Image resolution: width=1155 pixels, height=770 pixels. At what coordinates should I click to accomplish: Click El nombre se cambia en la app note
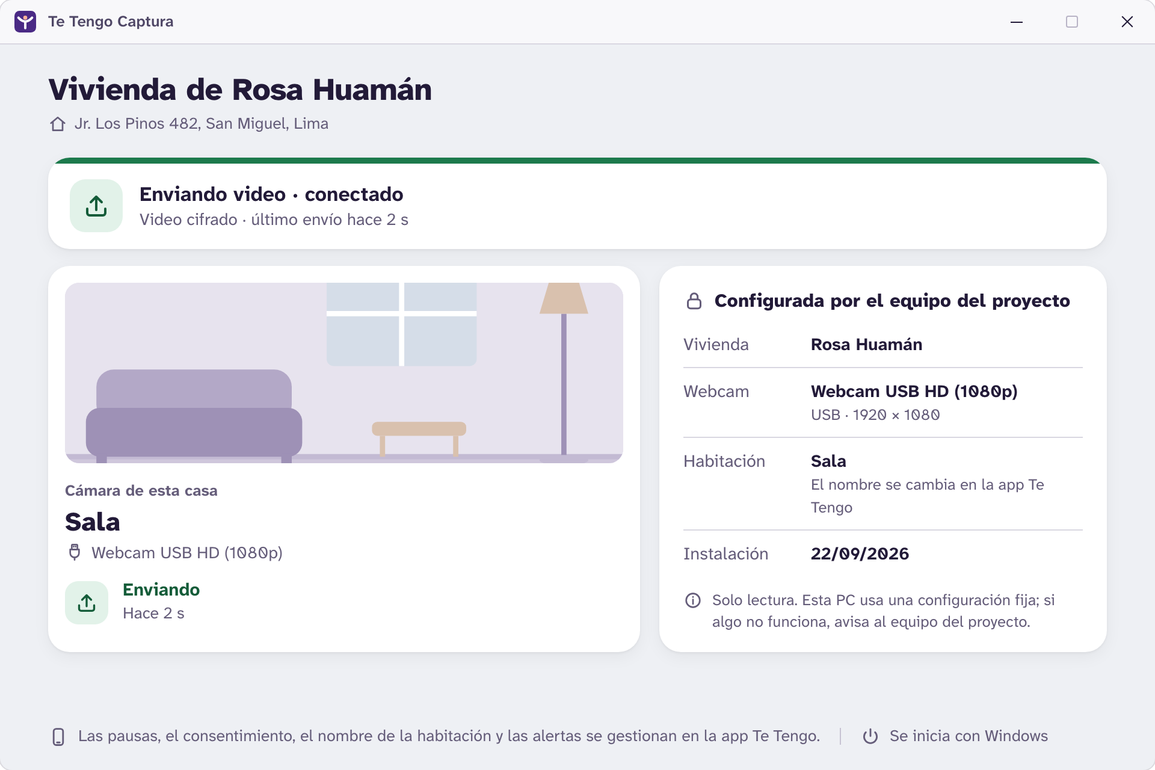927,496
